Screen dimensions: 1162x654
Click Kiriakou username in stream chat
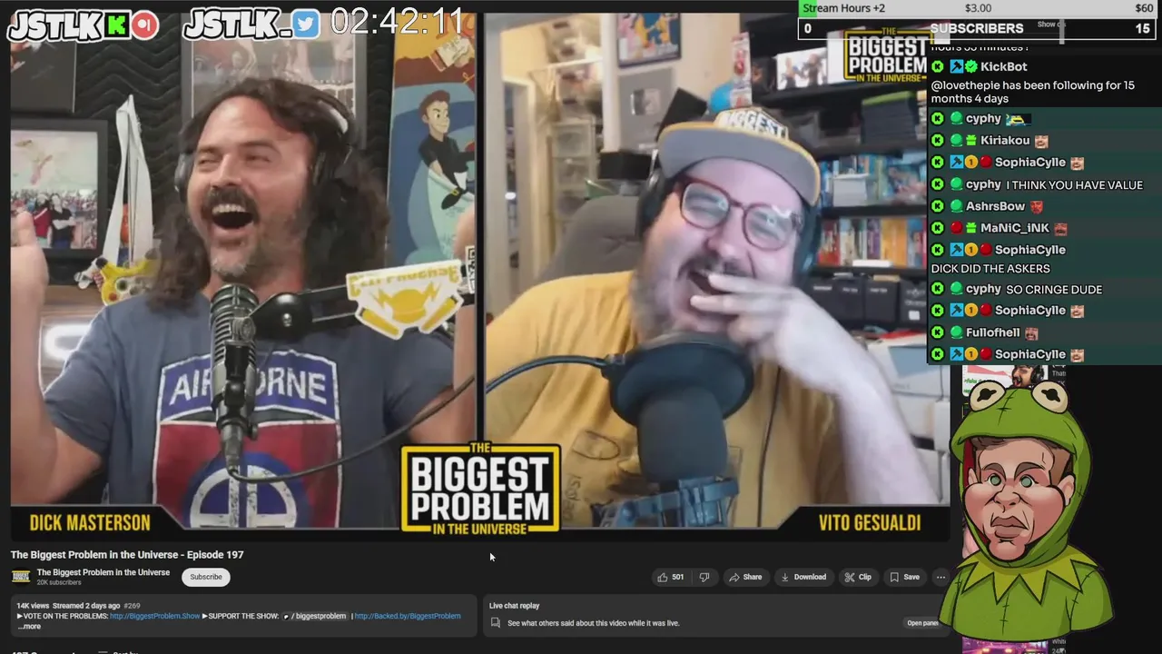pos(1005,141)
